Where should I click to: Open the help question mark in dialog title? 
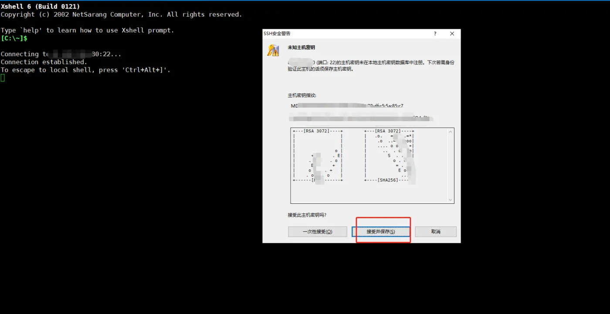point(435,34)
